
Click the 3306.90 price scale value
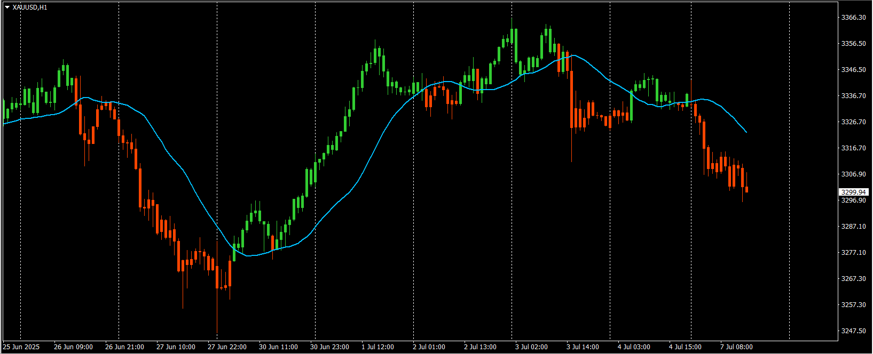853,174
